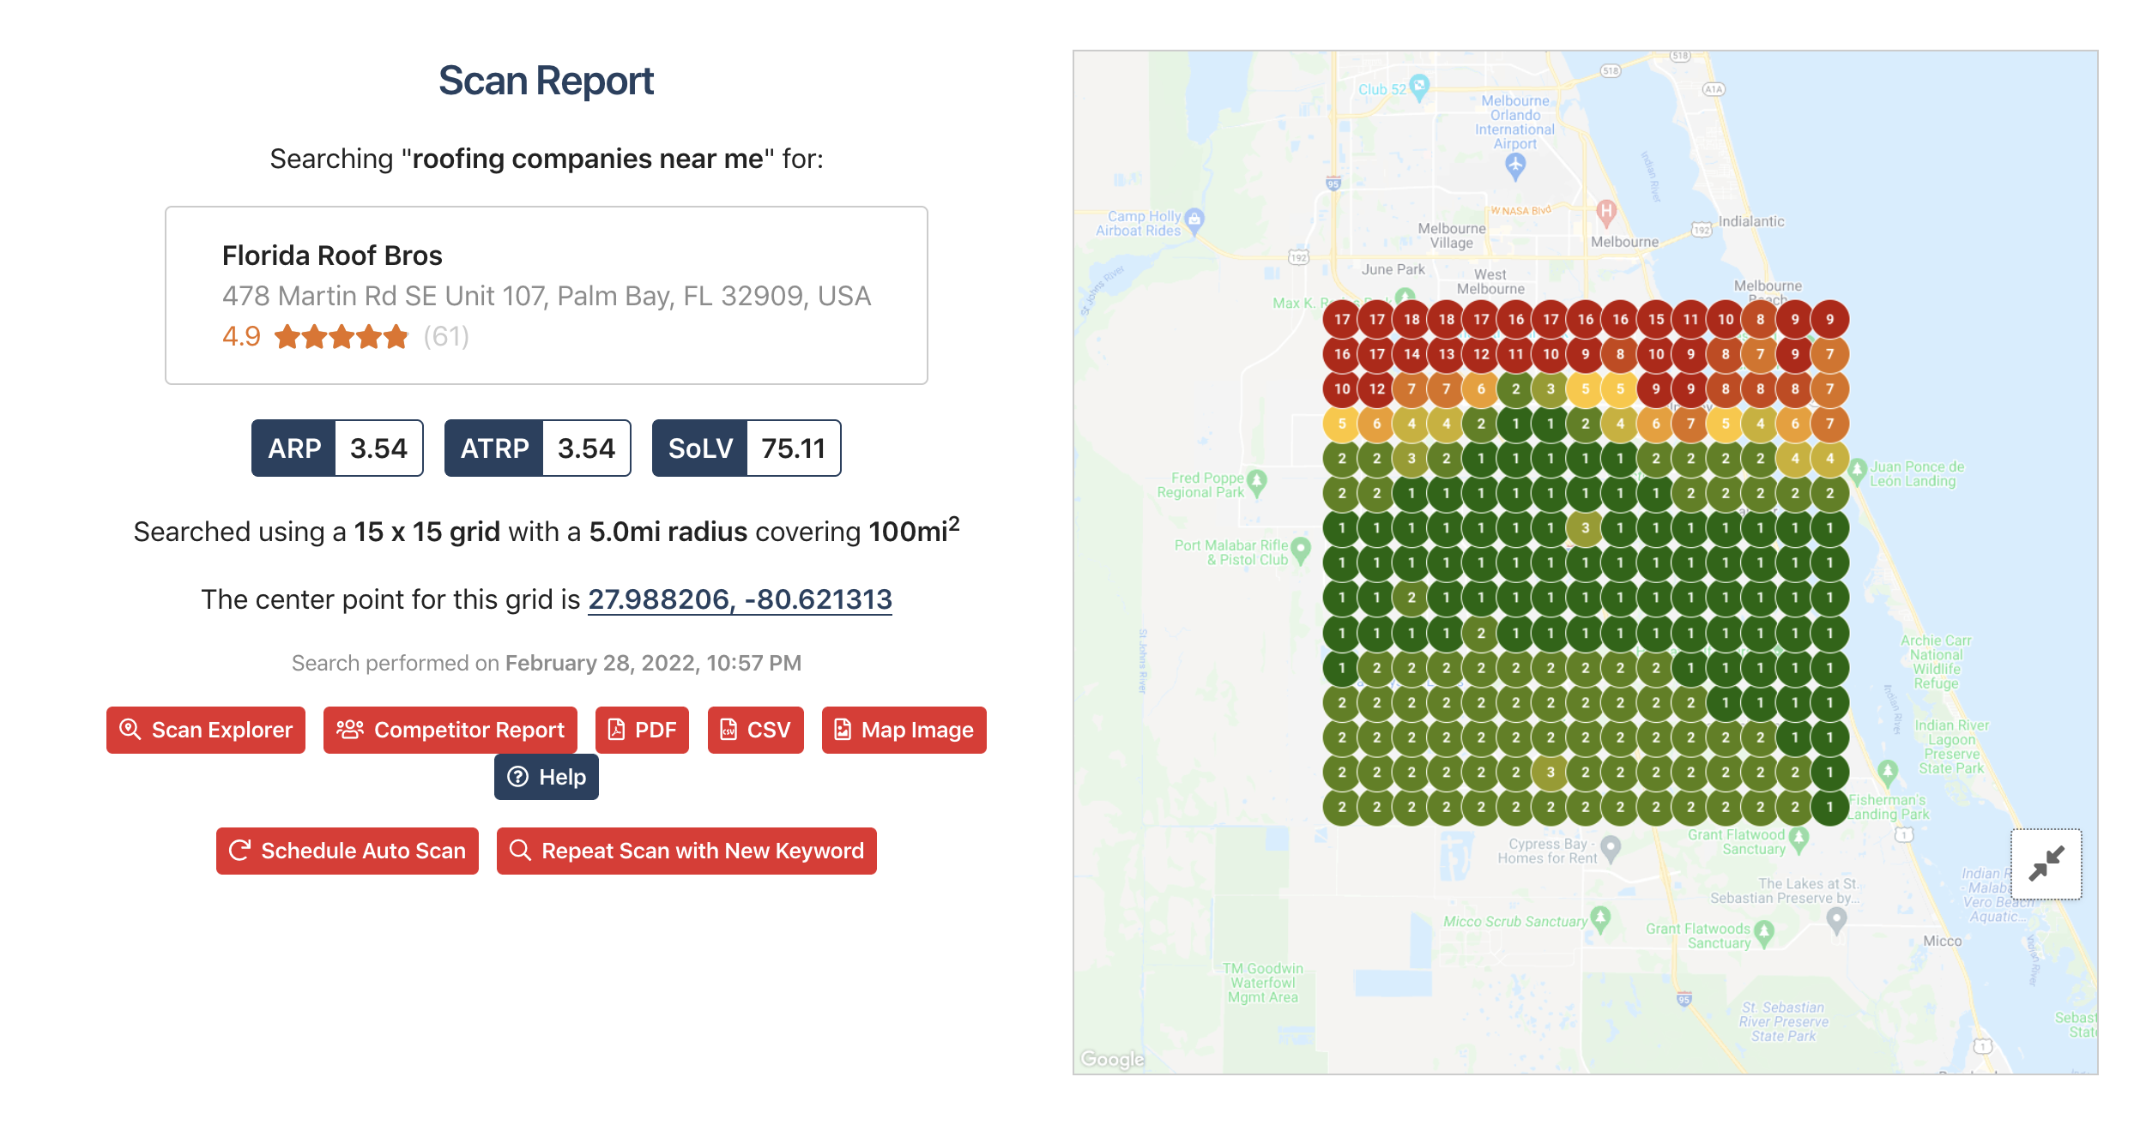Click the Club 52 map marker

pos(1420,87)
